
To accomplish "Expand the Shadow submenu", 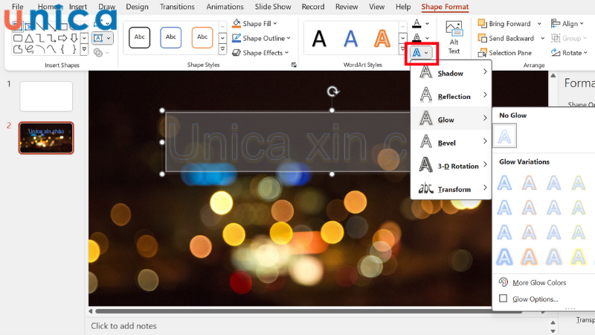I will click(x=451, y=73).
